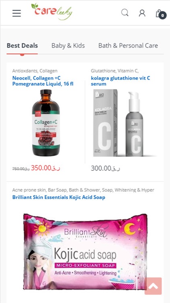Image resolution: width=170 pixels, height=303 pixels.
Task: Click the cart item count badge
Action: tap(163, 15)
